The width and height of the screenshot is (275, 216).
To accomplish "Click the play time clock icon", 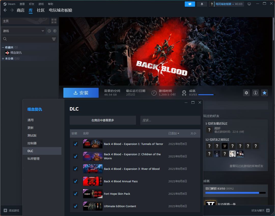I will pos(154,93).
